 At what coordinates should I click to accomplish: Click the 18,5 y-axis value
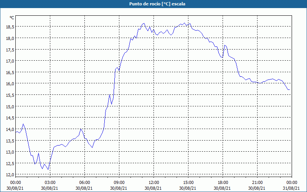[x=10, y=27]
